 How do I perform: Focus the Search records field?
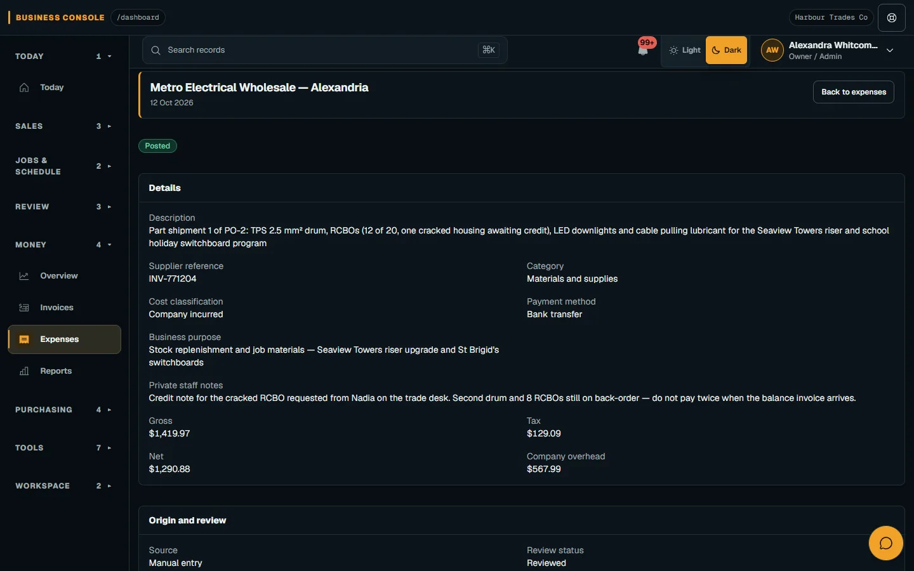click(x=325, y=50)
